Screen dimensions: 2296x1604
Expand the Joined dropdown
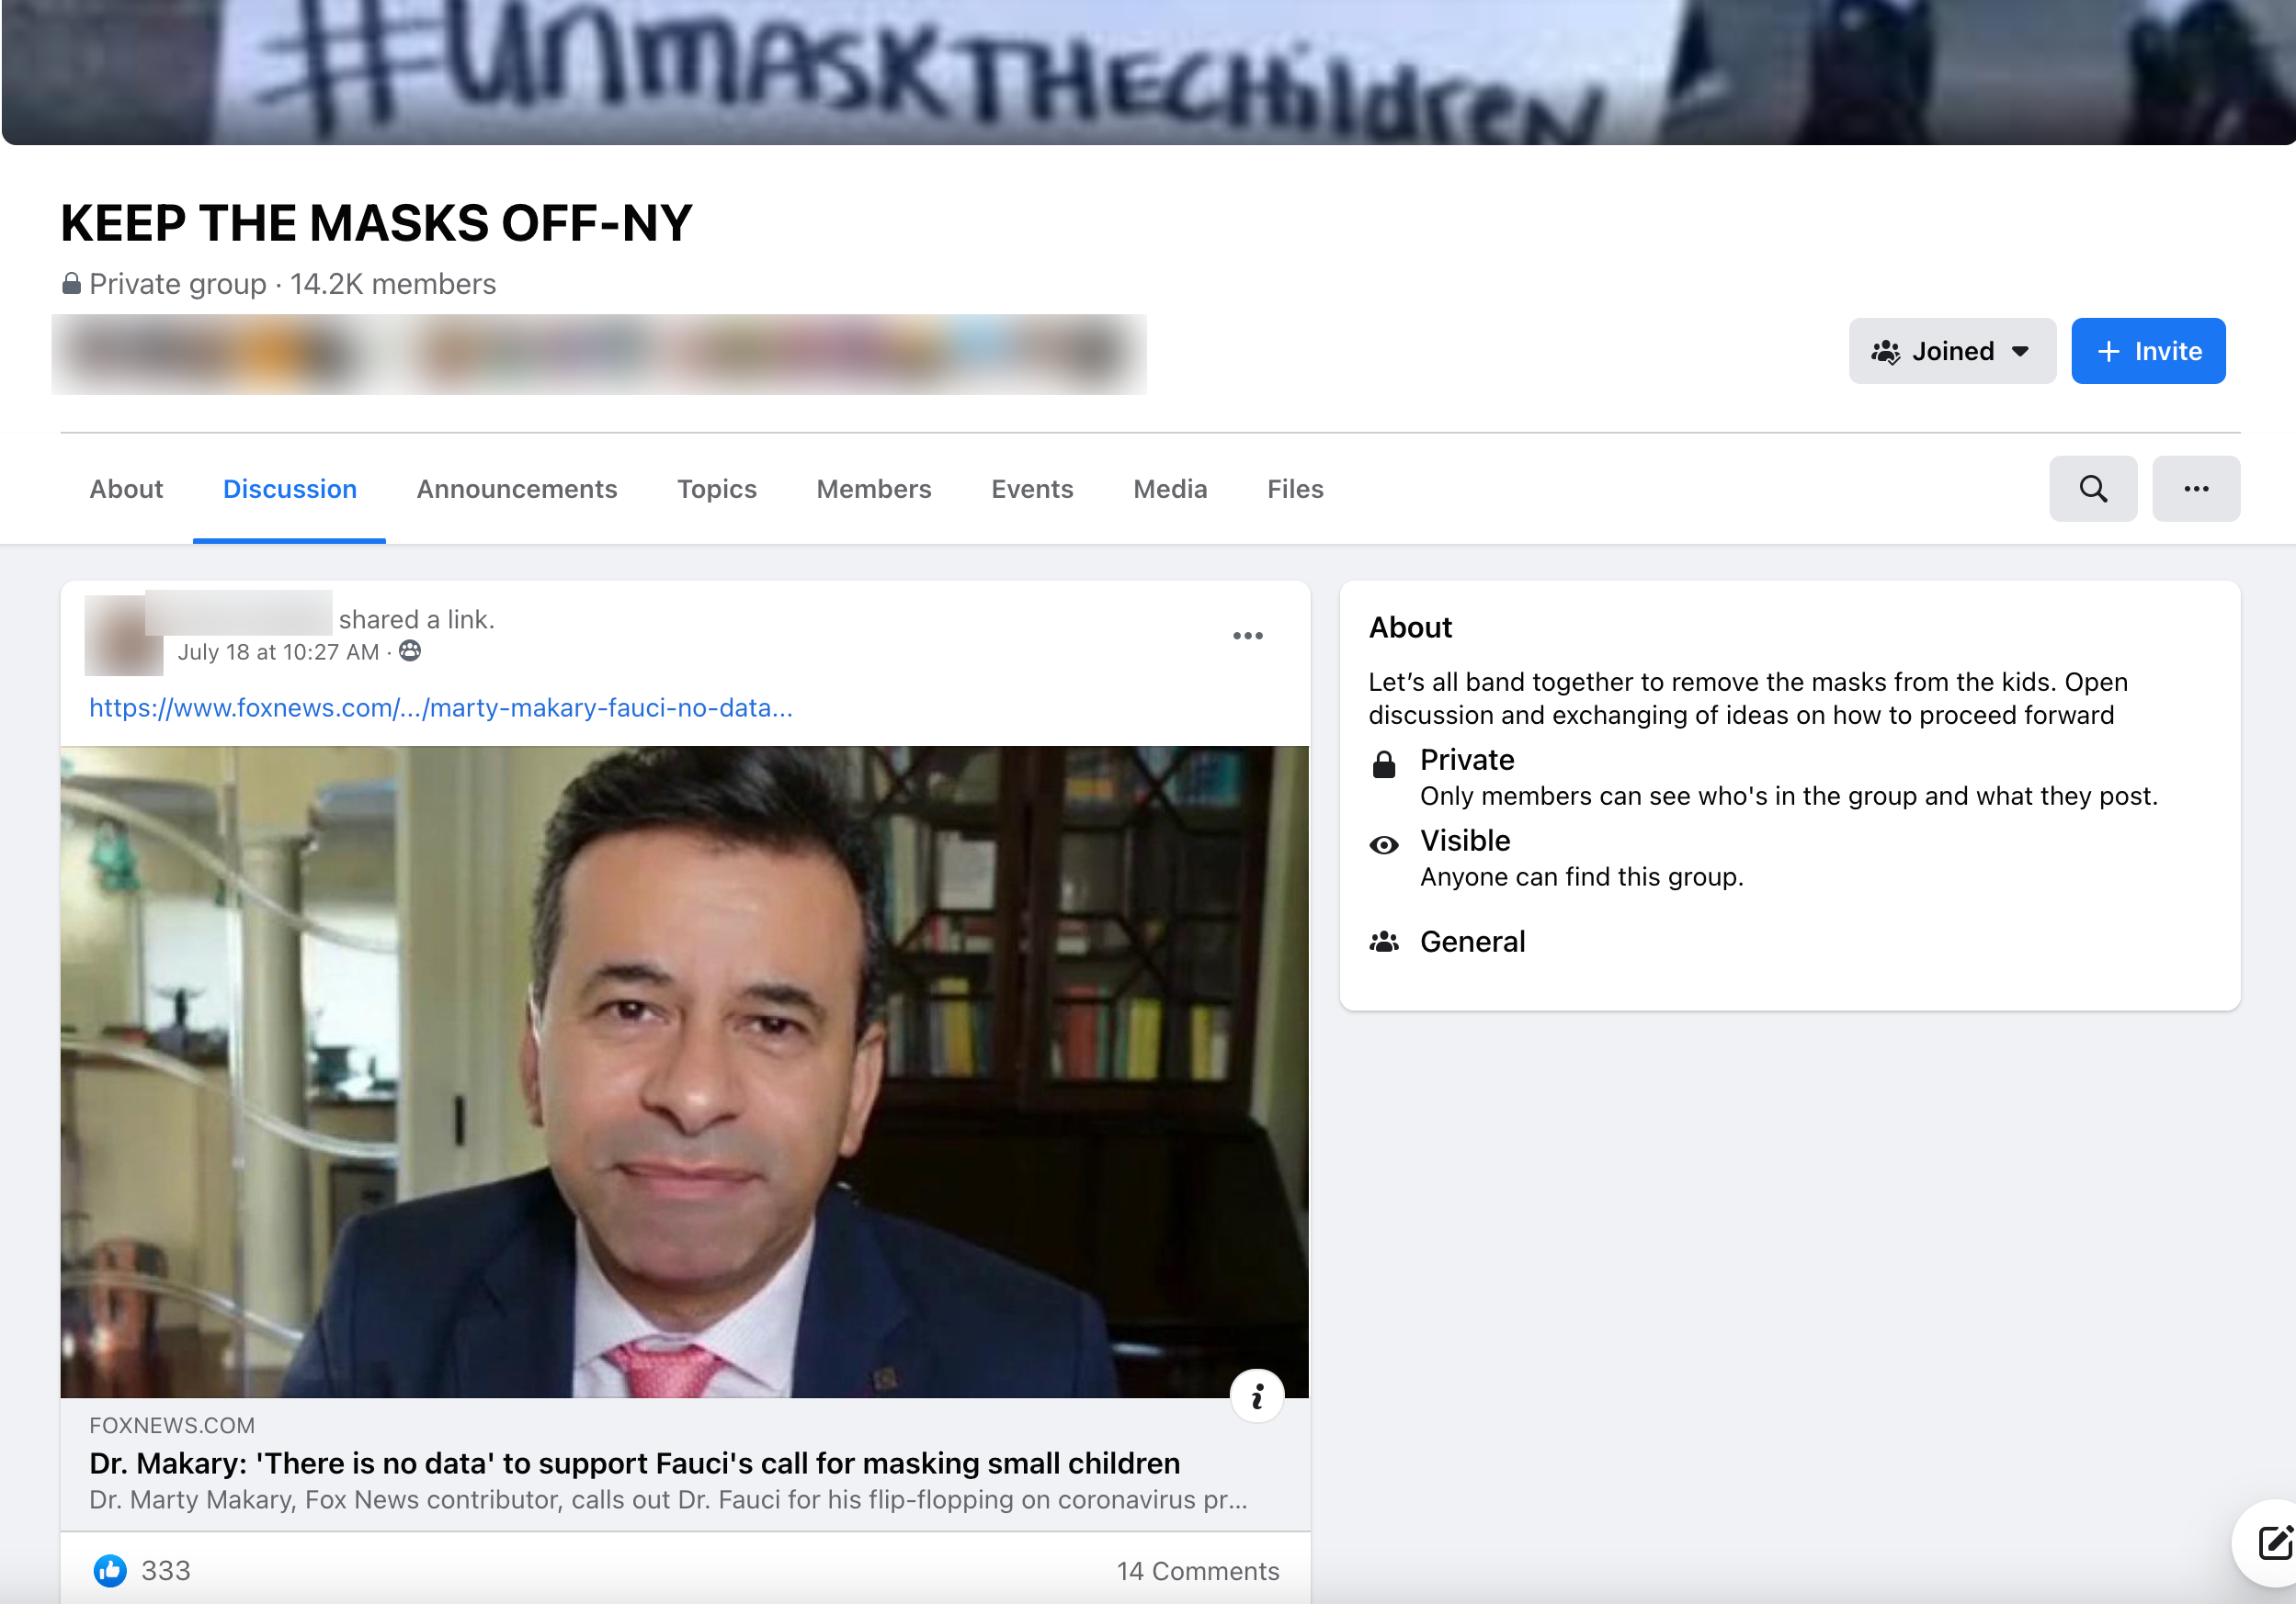click(x=1951, y=351)
